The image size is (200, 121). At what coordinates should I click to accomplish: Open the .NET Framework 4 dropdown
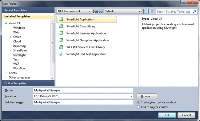(74, 11)
